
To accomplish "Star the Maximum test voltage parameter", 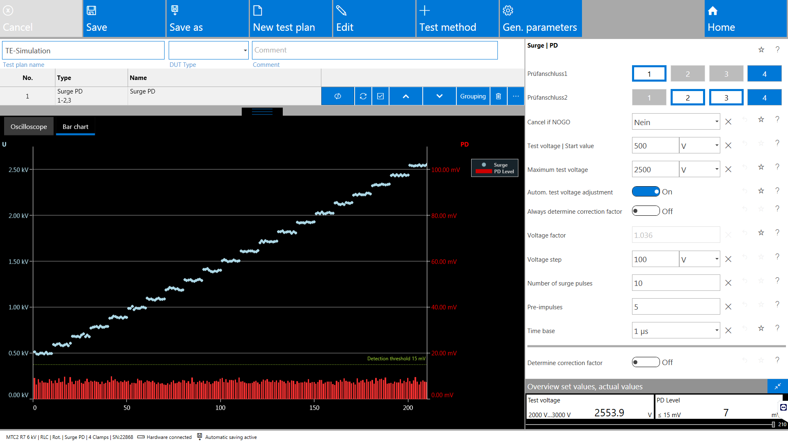I will click(x=761, y=167).
